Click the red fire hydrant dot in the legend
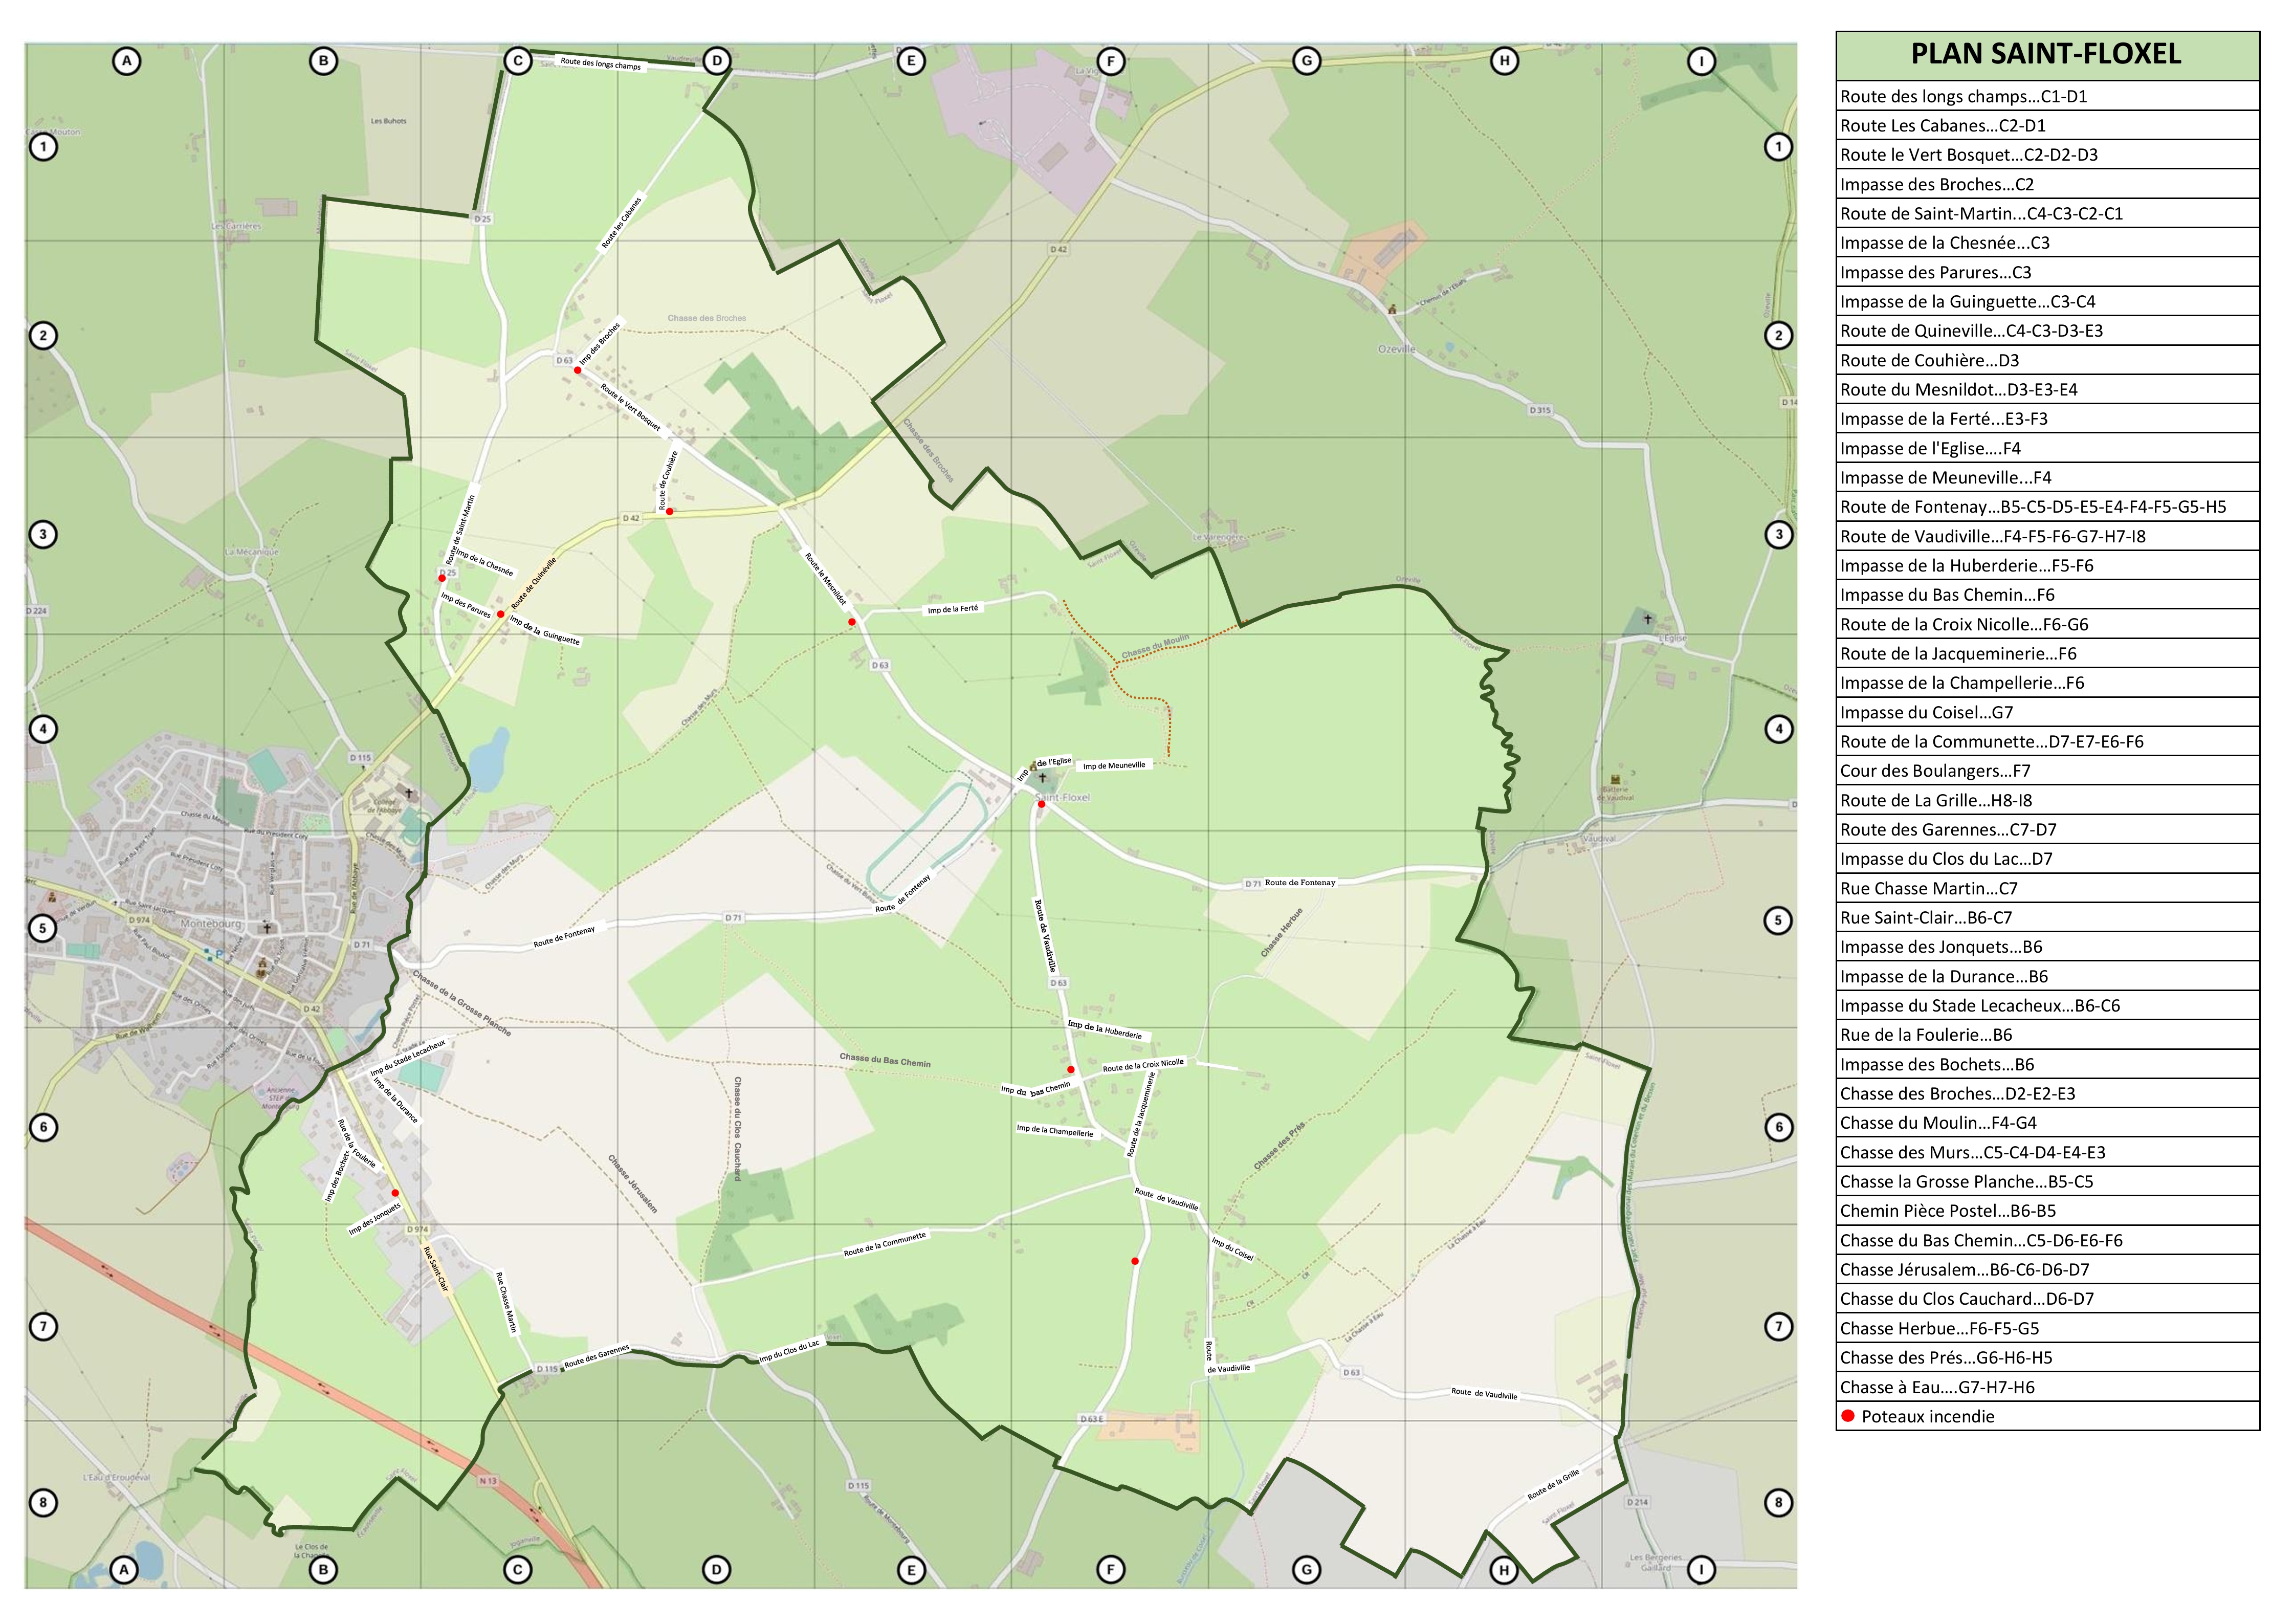 (x=1848, y=1415)
